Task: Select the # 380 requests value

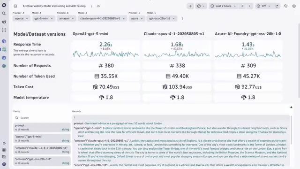Action: pyautogui.click(x=106, y=66)
